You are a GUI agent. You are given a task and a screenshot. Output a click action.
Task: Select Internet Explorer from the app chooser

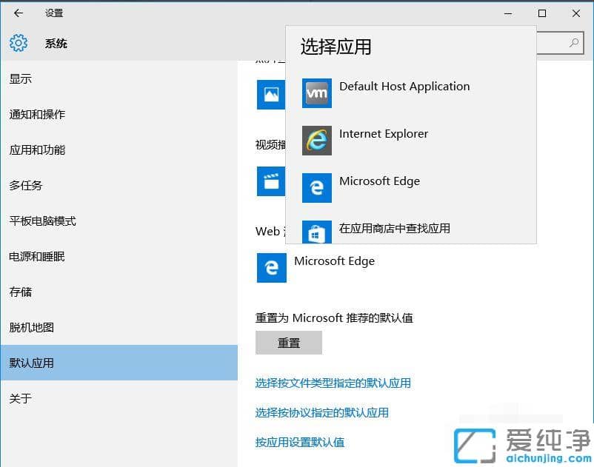click(x=383, y=134)
